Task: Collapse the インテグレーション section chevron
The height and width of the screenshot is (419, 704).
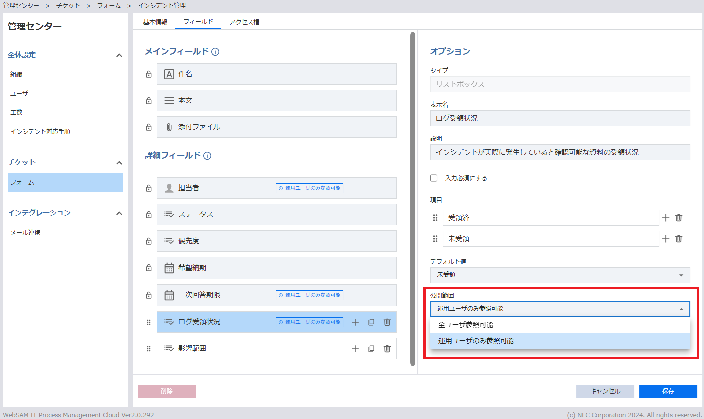Action: [x=119, y=213]
